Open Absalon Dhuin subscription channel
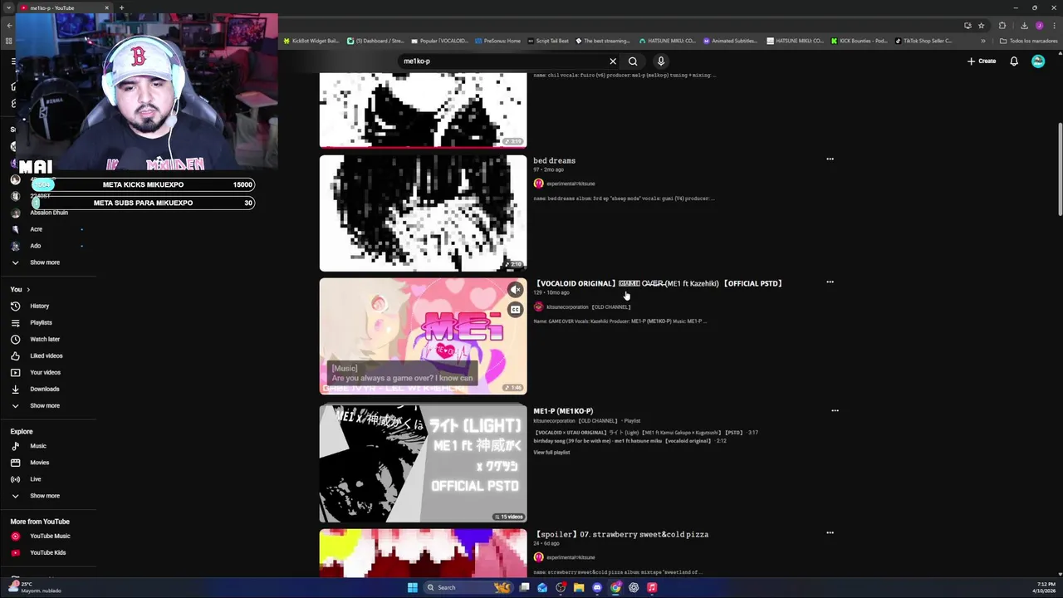Screen dimensions: 1063x598 (49, 213)
